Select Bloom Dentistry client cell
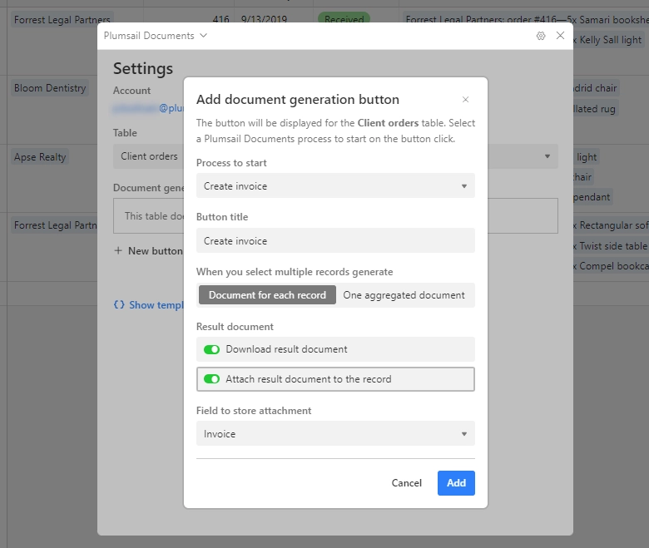Screen dimensions: 649x548 [50, 88]
